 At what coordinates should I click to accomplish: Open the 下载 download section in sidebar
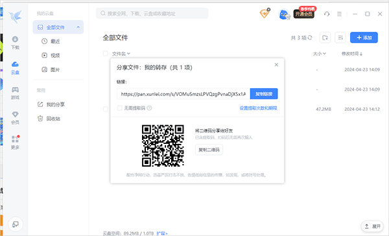coord(15,42)
